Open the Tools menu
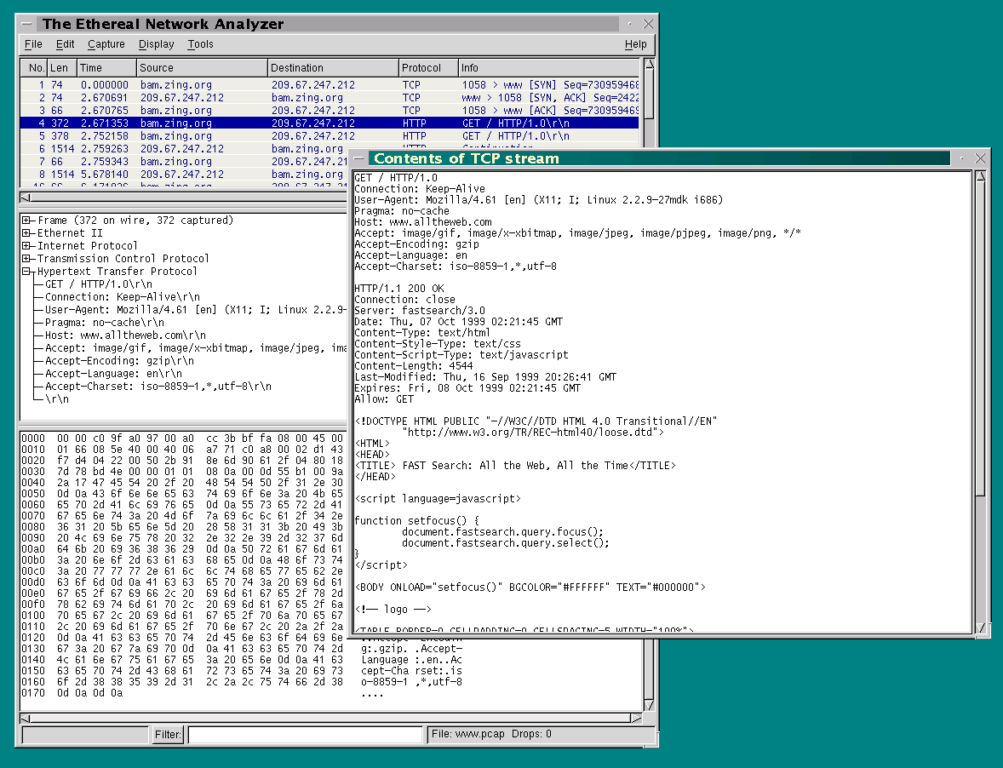The height and width of the screenshot is (768, 1003). click(200, 44)
